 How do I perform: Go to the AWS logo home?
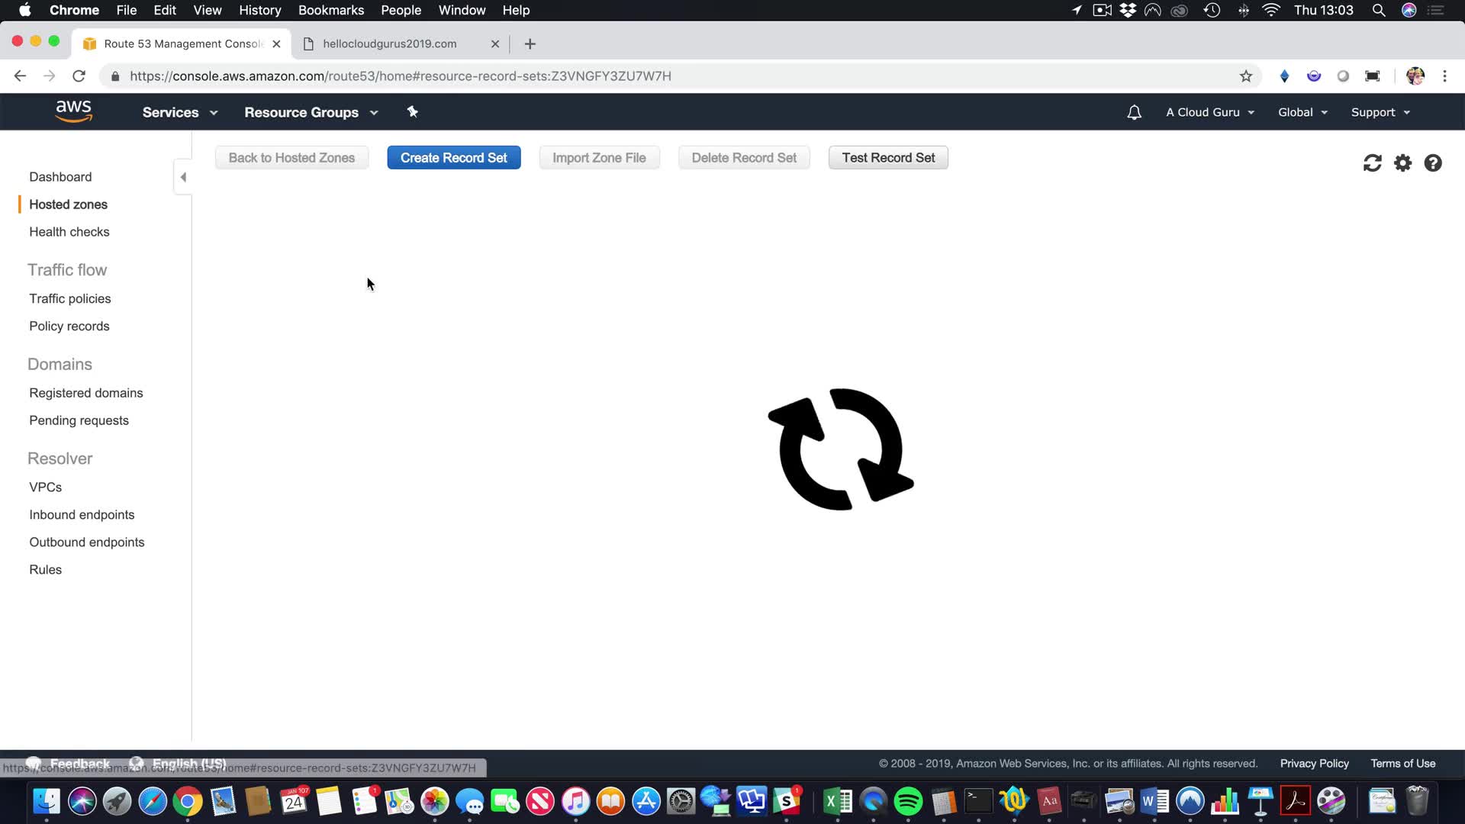point(73,111)
